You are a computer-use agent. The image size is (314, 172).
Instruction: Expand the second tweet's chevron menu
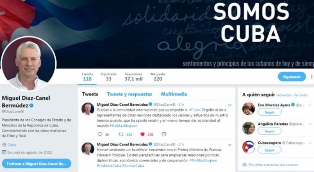click(230, 145)
